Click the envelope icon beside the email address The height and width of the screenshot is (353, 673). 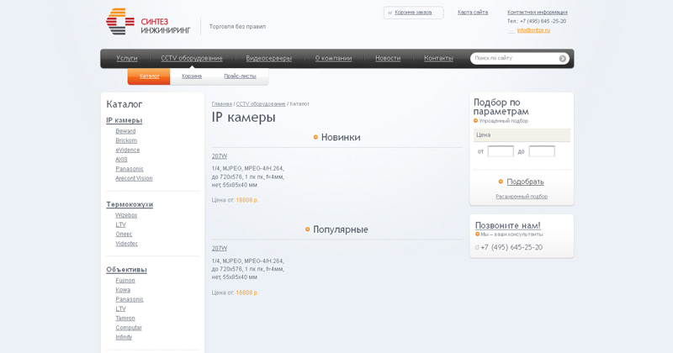click(511, 30)
